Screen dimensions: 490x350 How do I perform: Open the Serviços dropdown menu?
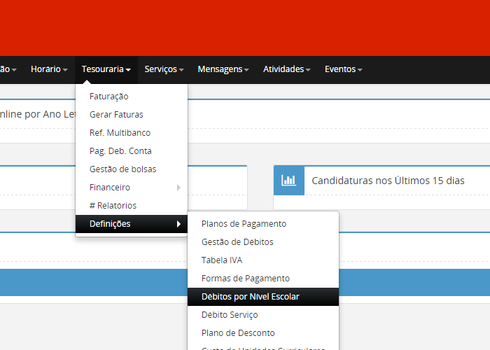164,69
